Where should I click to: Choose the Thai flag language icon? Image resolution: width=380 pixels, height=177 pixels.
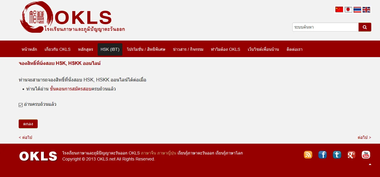click(x=357, y=10)
